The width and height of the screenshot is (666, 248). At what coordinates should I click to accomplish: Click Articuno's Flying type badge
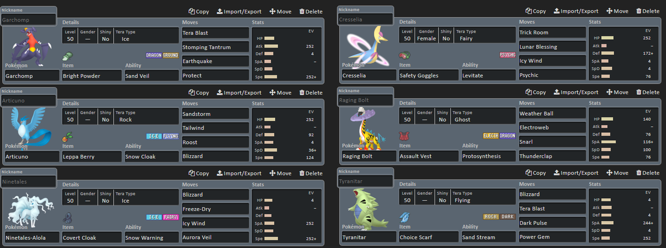[170, 136]
